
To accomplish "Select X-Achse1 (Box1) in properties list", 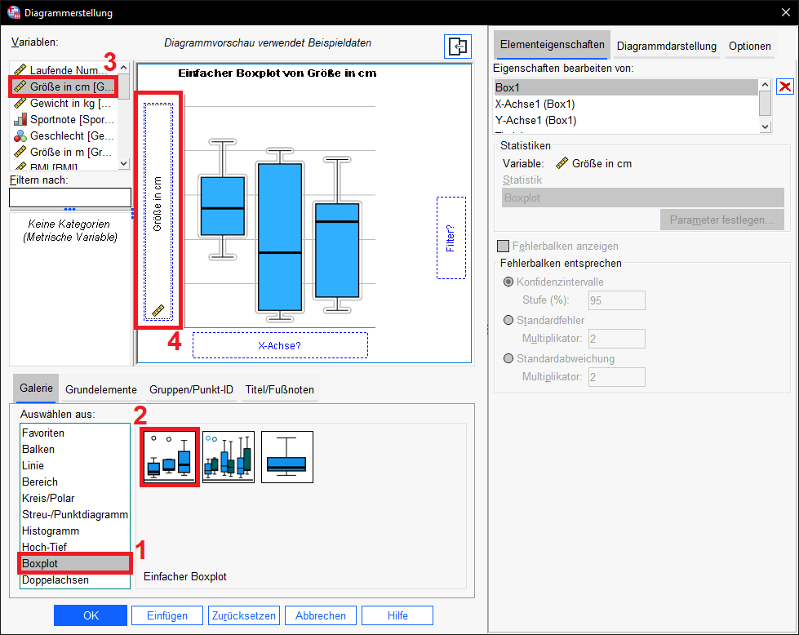I will click(x=626, y=104).
